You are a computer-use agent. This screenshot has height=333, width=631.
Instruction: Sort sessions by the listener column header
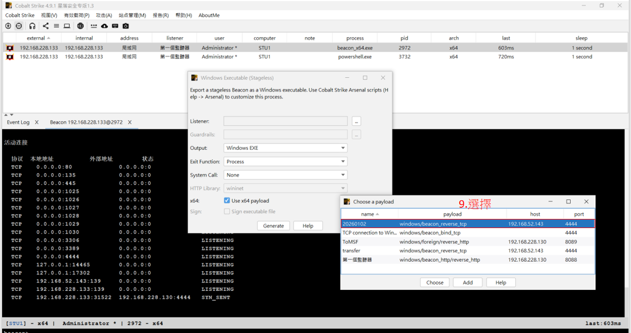[174, 38]
